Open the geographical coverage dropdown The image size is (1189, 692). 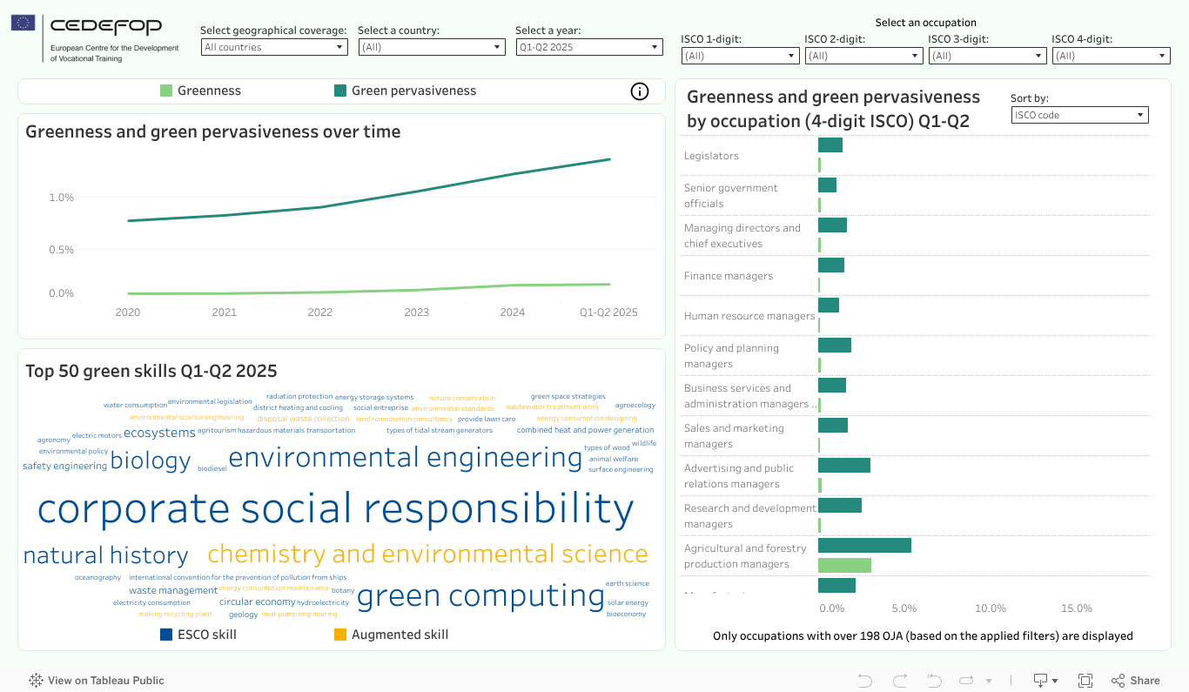274,47
